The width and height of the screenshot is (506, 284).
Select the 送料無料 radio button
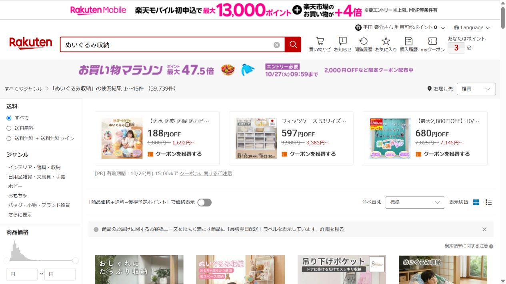9,128
